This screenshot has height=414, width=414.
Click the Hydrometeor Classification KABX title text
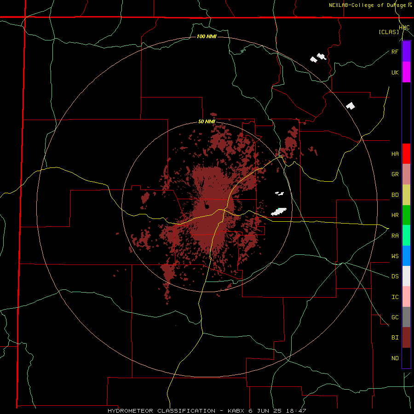207,411
